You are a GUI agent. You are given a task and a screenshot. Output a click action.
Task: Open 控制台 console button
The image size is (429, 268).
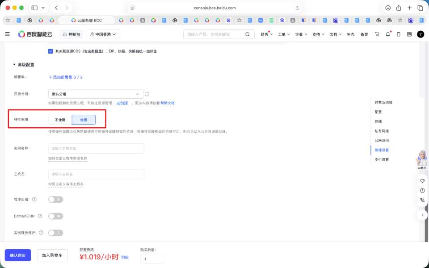tap(71, 34)
